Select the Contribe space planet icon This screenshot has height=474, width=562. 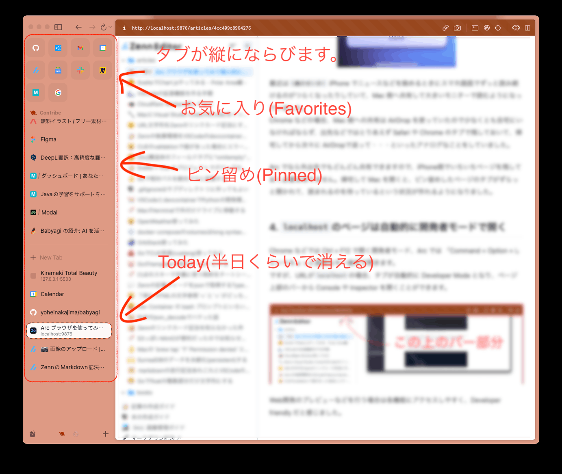tap(62, 434)
